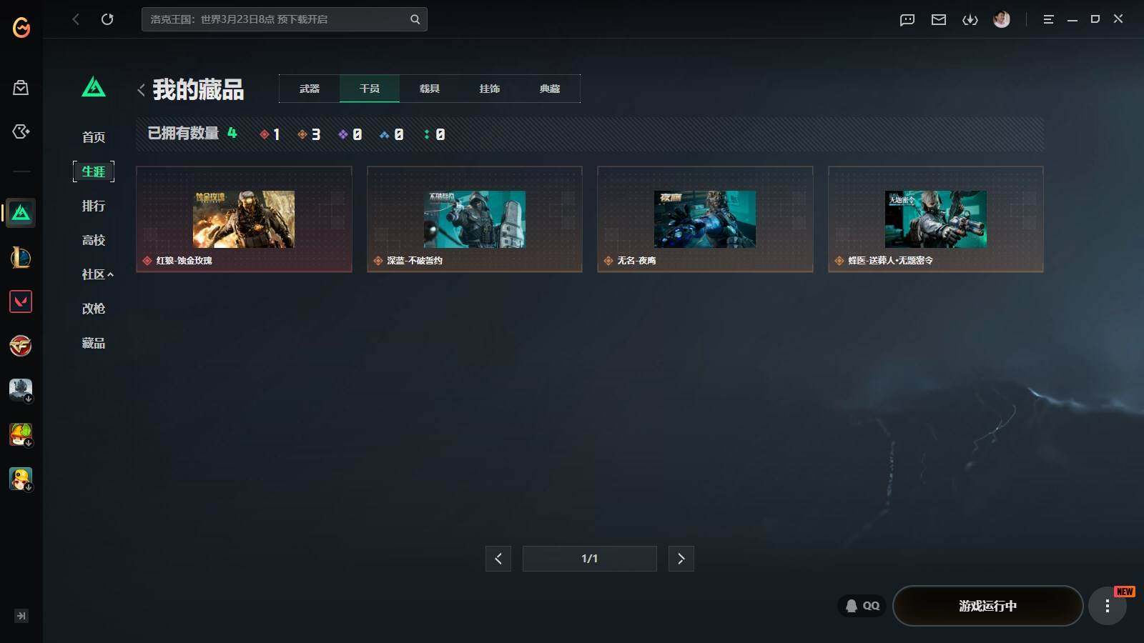Filter by green rarity count 0

tap(435, 134)
